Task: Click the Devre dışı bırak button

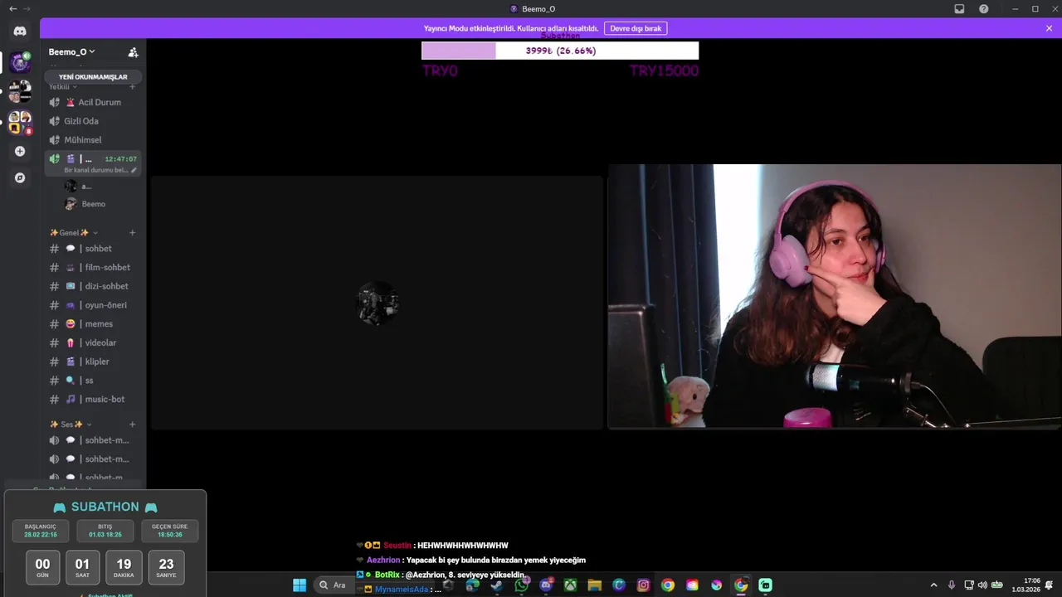Action: click(x=636, y=28)
